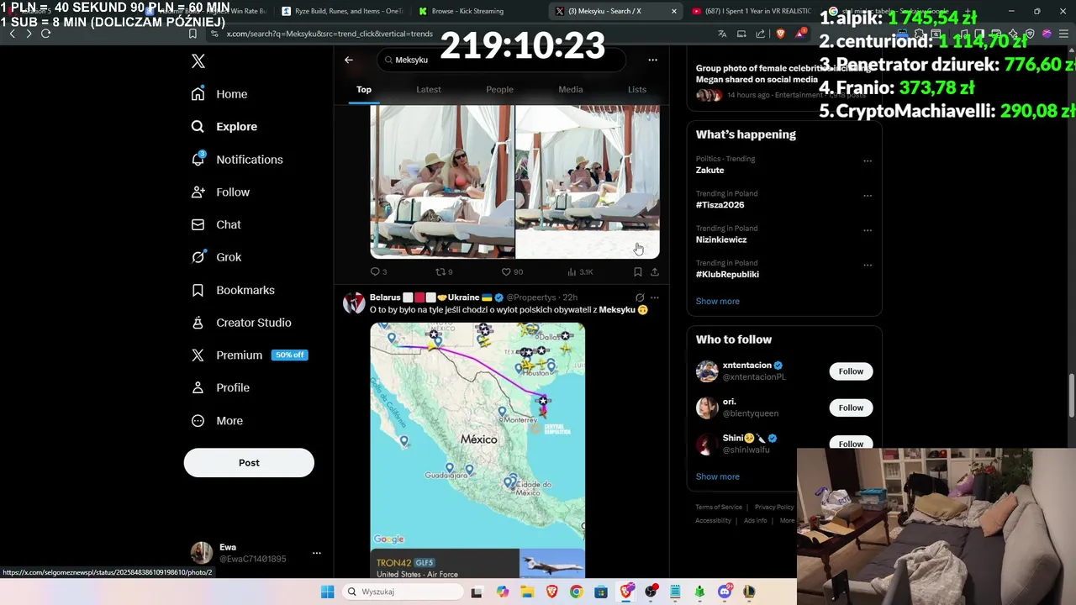Click Brave Shields icon in address bar
Viewport: 1076px width, 605px height.
pyautogui.click(x=780, y=34)
